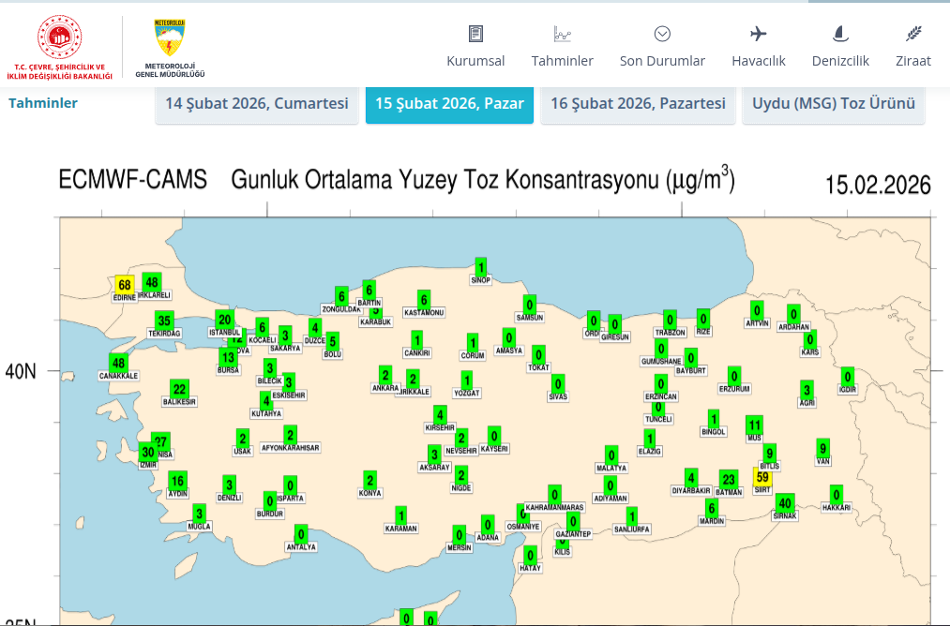
Task: Expand the Denizcilik menu label
Action: click(840, 61)
